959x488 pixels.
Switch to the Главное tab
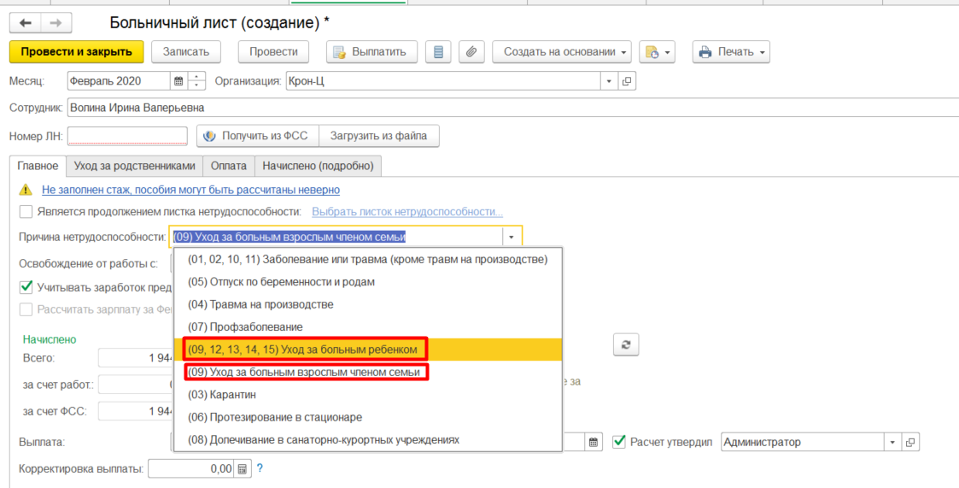[x=38, y=165]
